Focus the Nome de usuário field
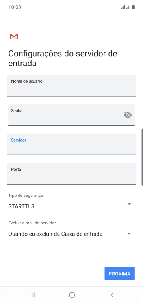The image size is (143, 303). 71,86
